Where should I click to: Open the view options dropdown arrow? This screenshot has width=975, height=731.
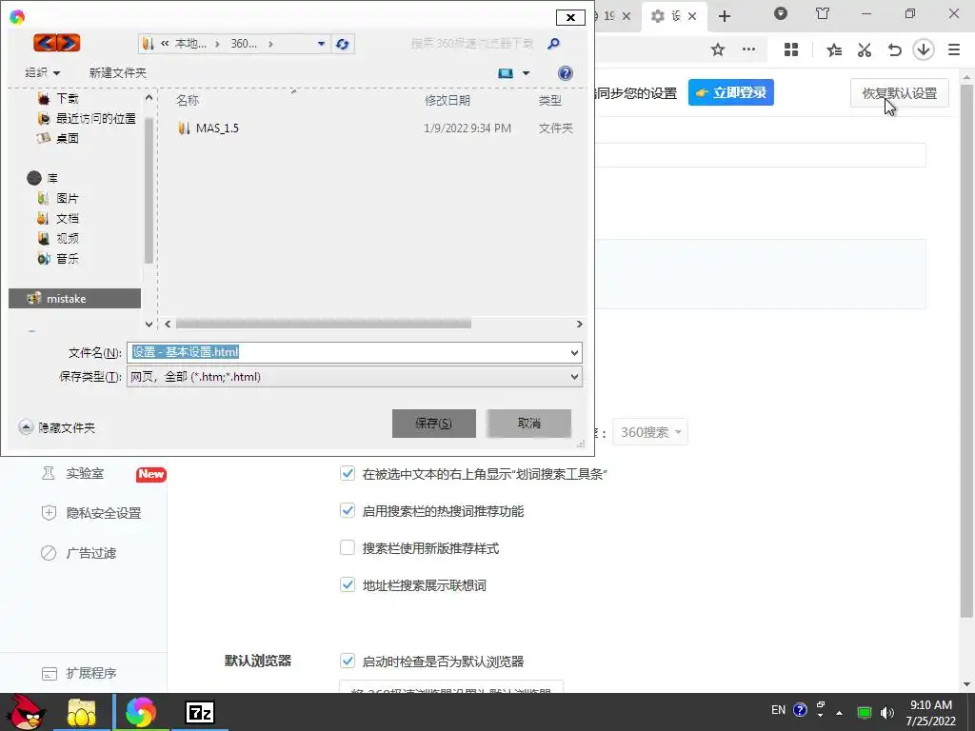(526, 73)
